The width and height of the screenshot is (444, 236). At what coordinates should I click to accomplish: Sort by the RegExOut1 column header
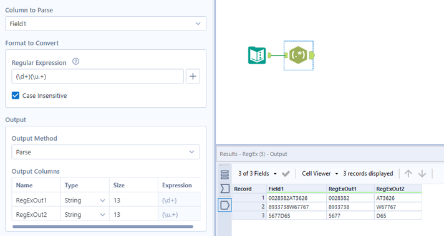[350, 189]
